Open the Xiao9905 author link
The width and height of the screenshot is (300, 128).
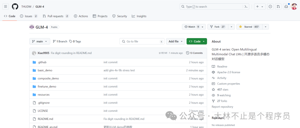pyautogui.click(x=43, y=53)
